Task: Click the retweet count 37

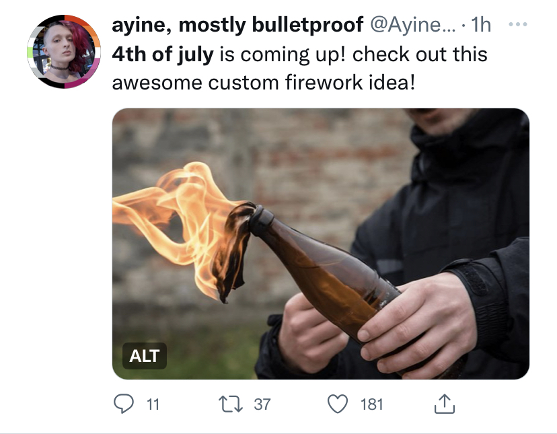Action: coord(262,404)
